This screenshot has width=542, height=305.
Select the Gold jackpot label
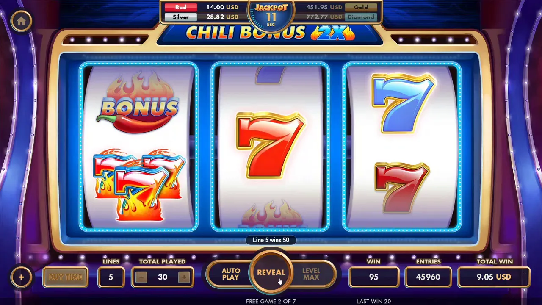coord(361,7)
